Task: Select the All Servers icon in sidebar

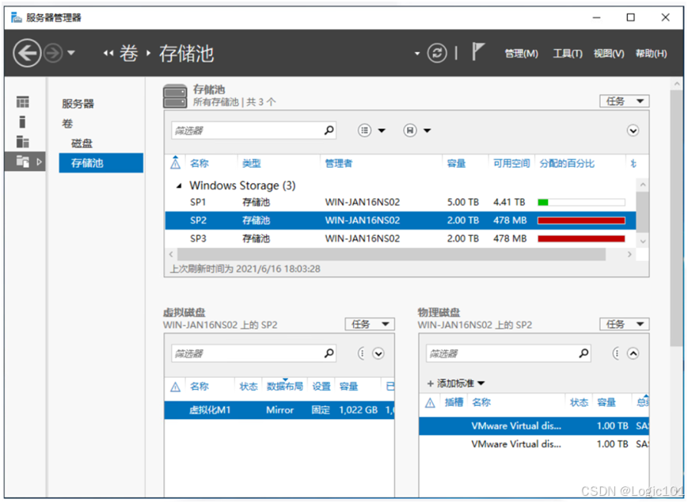Action: pyautogui.click(x=22, y=141)
